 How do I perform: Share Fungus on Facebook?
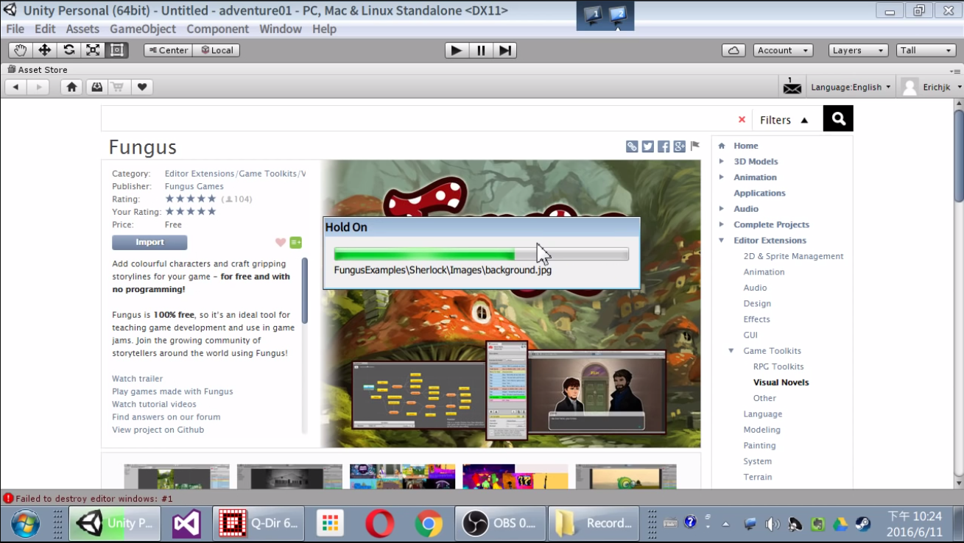pyautogui.click(x=664, y=146)
